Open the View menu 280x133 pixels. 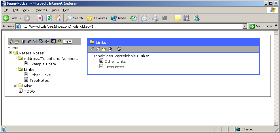[x=26, y=10]
